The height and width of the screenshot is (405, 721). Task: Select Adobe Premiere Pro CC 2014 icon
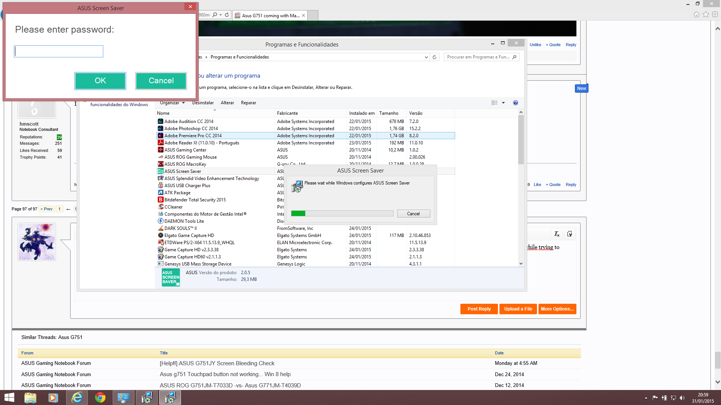pos(160,136)
